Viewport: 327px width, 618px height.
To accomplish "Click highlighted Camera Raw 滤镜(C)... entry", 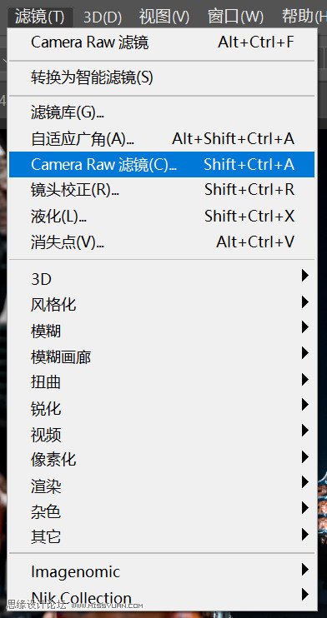I will pyautogui.click(x=162, y=164).
